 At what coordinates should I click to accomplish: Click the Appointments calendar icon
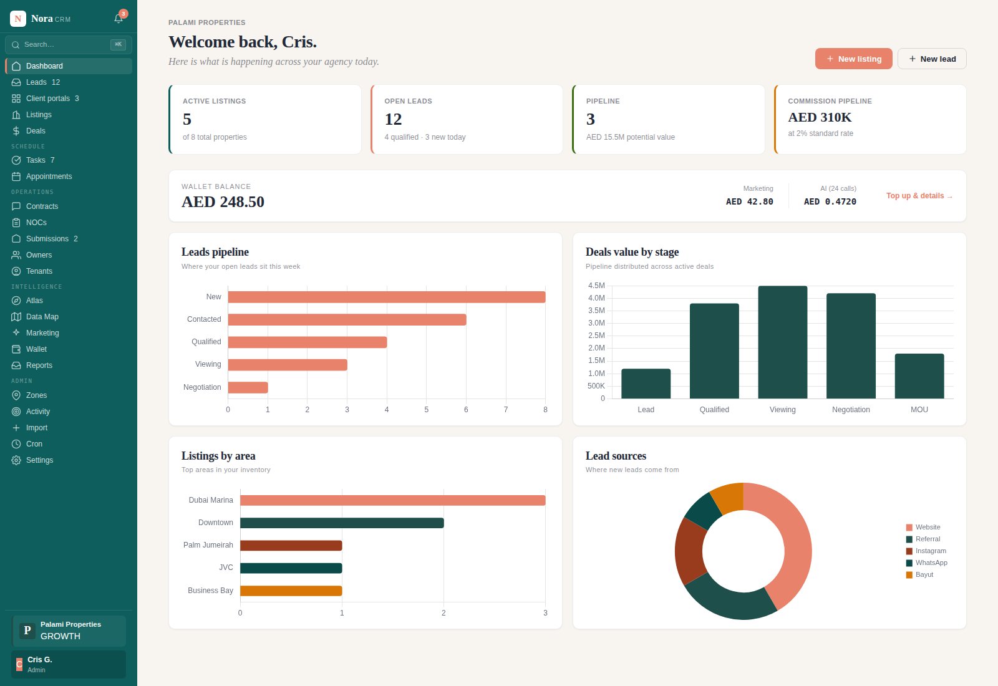[x=16, y=176]
